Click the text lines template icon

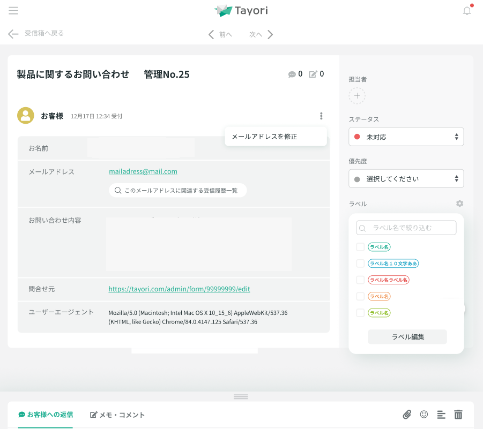point(441,415)
